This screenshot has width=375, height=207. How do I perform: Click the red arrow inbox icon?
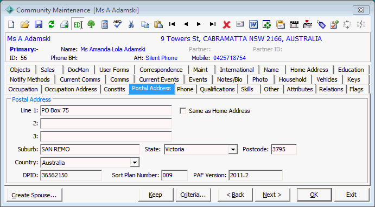pos(308,24)
